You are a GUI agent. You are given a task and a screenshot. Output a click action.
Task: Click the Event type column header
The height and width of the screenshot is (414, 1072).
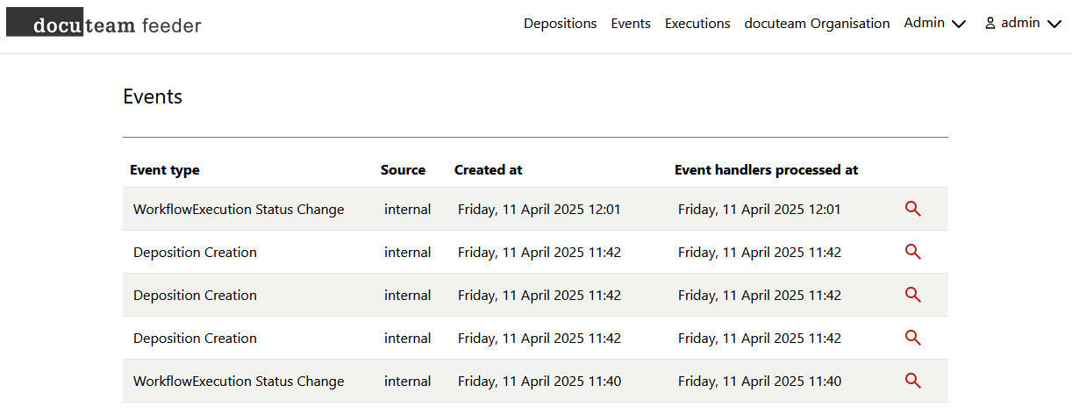tap(165, 170)
